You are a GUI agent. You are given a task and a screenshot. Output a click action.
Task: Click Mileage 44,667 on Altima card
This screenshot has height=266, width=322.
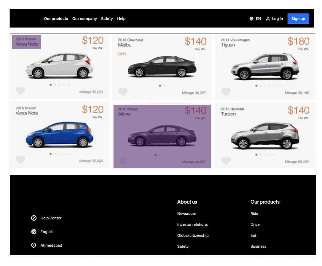[x=194, y=162]
